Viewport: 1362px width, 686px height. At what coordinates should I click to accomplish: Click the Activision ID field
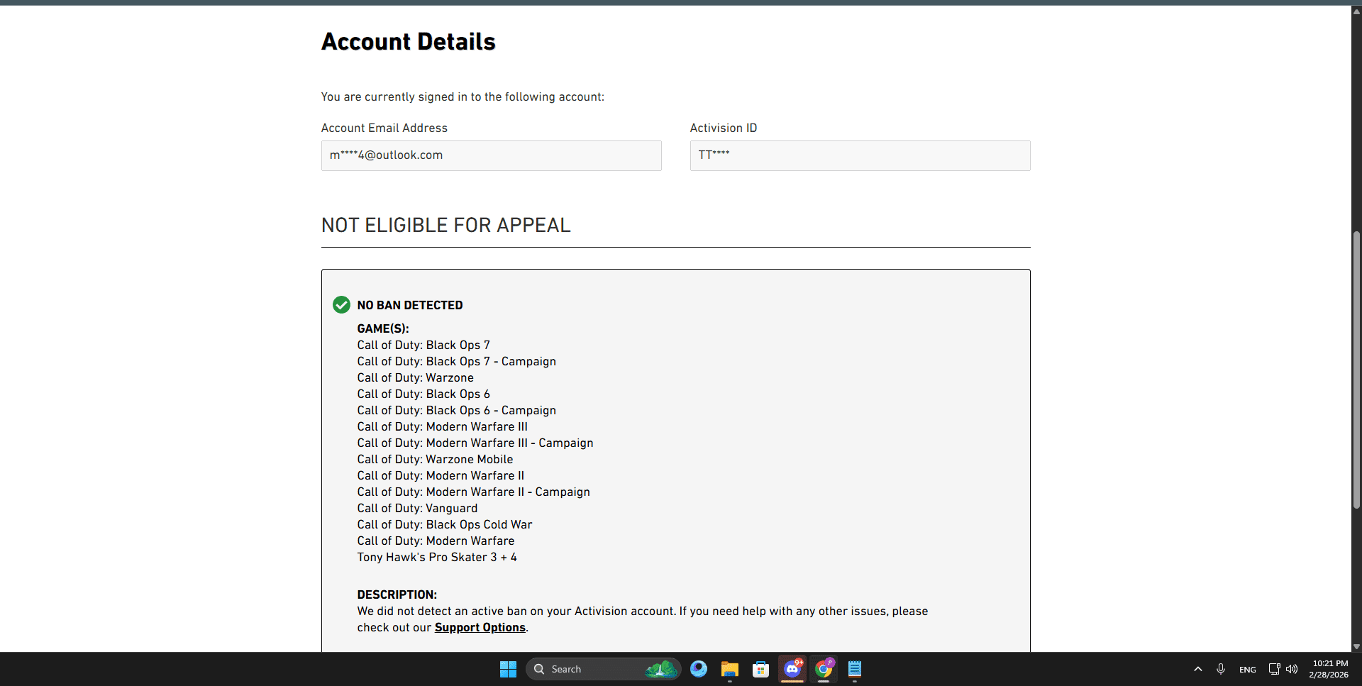tap(860, 155)
